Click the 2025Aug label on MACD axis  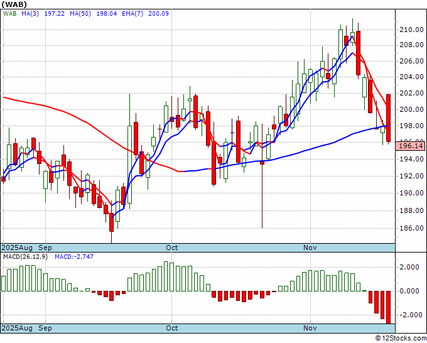coord(17,328)
